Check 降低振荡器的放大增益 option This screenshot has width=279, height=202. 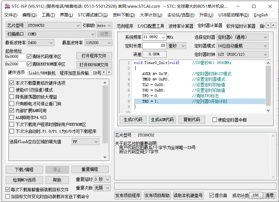(x=12, y=97)
